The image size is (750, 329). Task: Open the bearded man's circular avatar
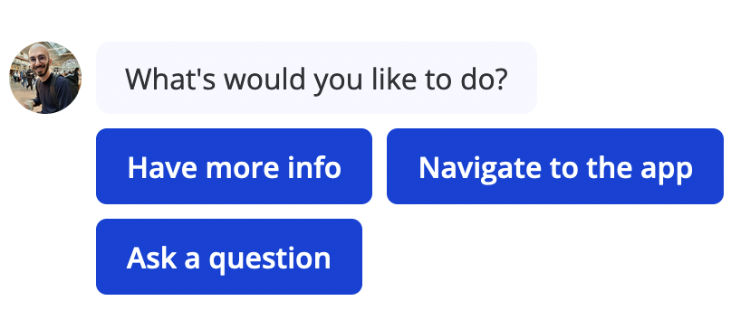[45, 78]
